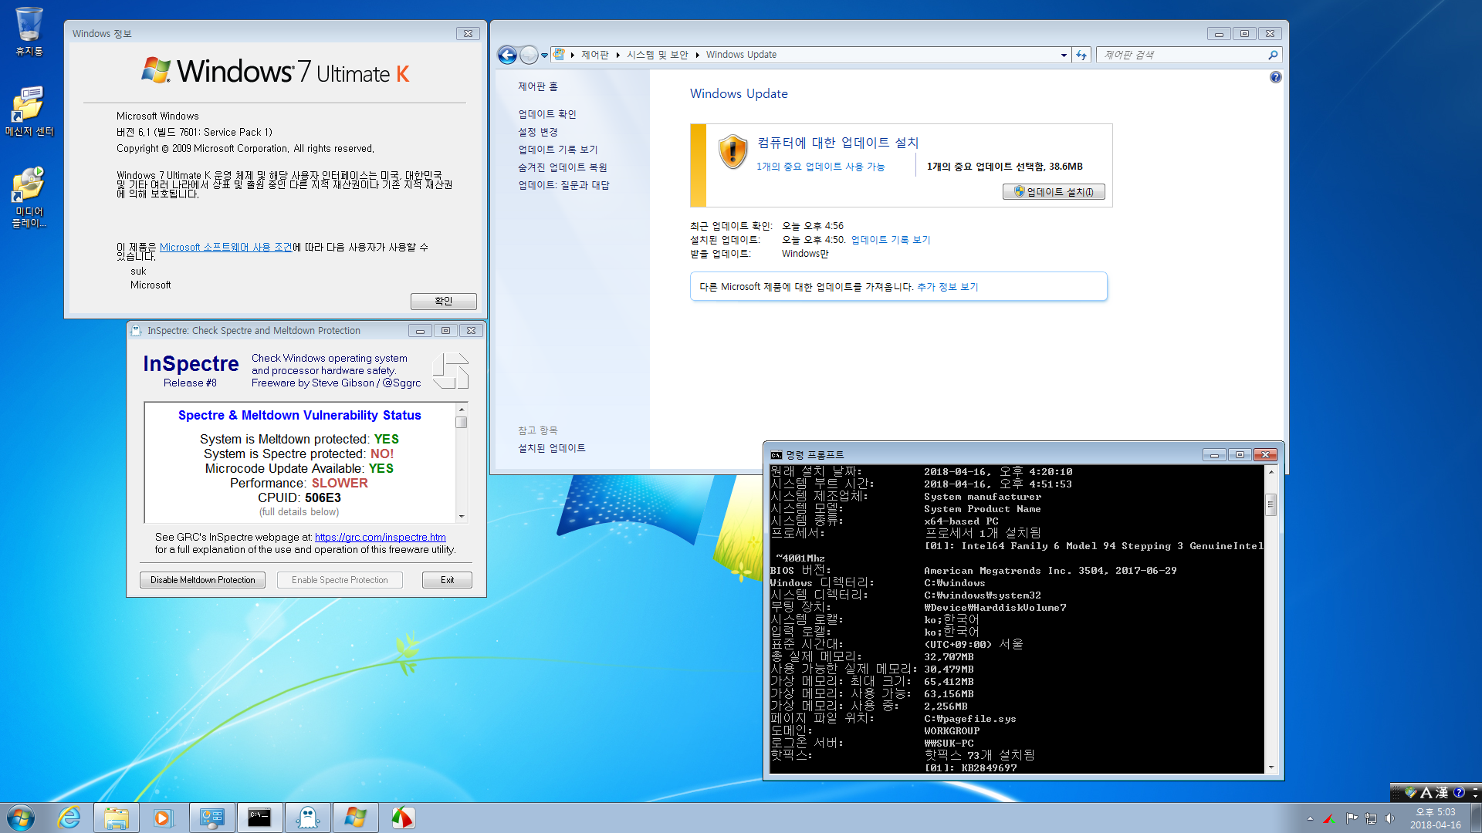The width and height of the screenshot is (1482, 833).
Task: Toggle the 漢 Hanja conversion on language bar
Action: tap(1441, 792)
